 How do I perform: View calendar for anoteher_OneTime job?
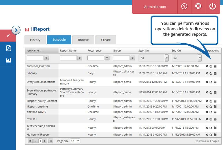pyautogui.click(x=215, y=66)
